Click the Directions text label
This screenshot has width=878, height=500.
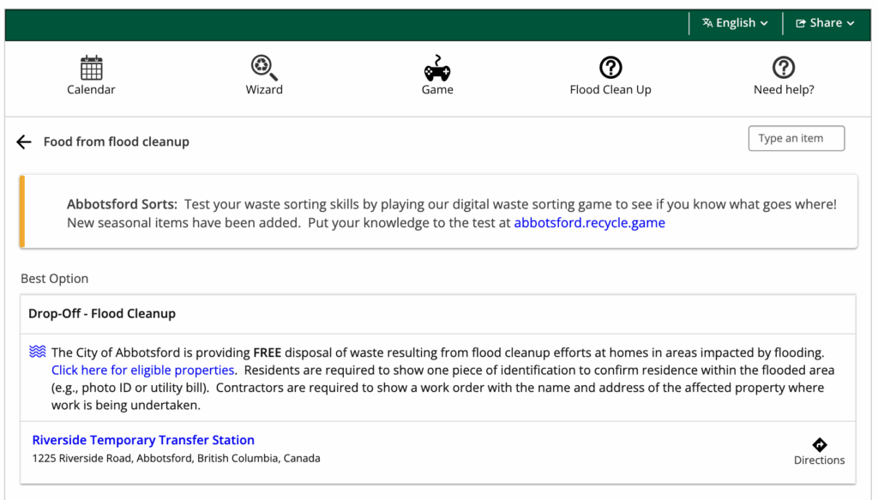[819, 461]
